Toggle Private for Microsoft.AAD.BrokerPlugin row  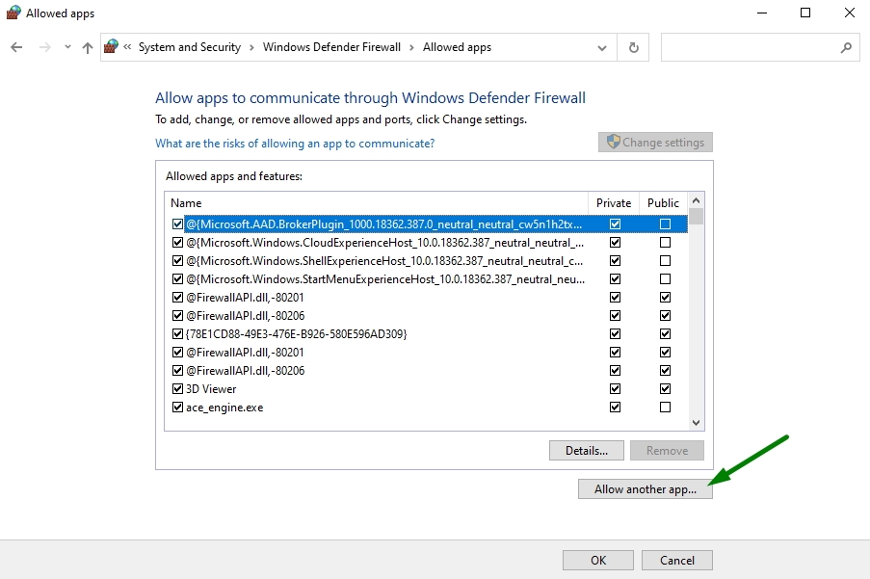pyautogui.click(x=615, y=224)
